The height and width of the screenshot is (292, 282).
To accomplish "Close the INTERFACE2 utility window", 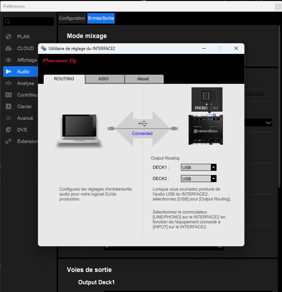I will tap(236, 48).
